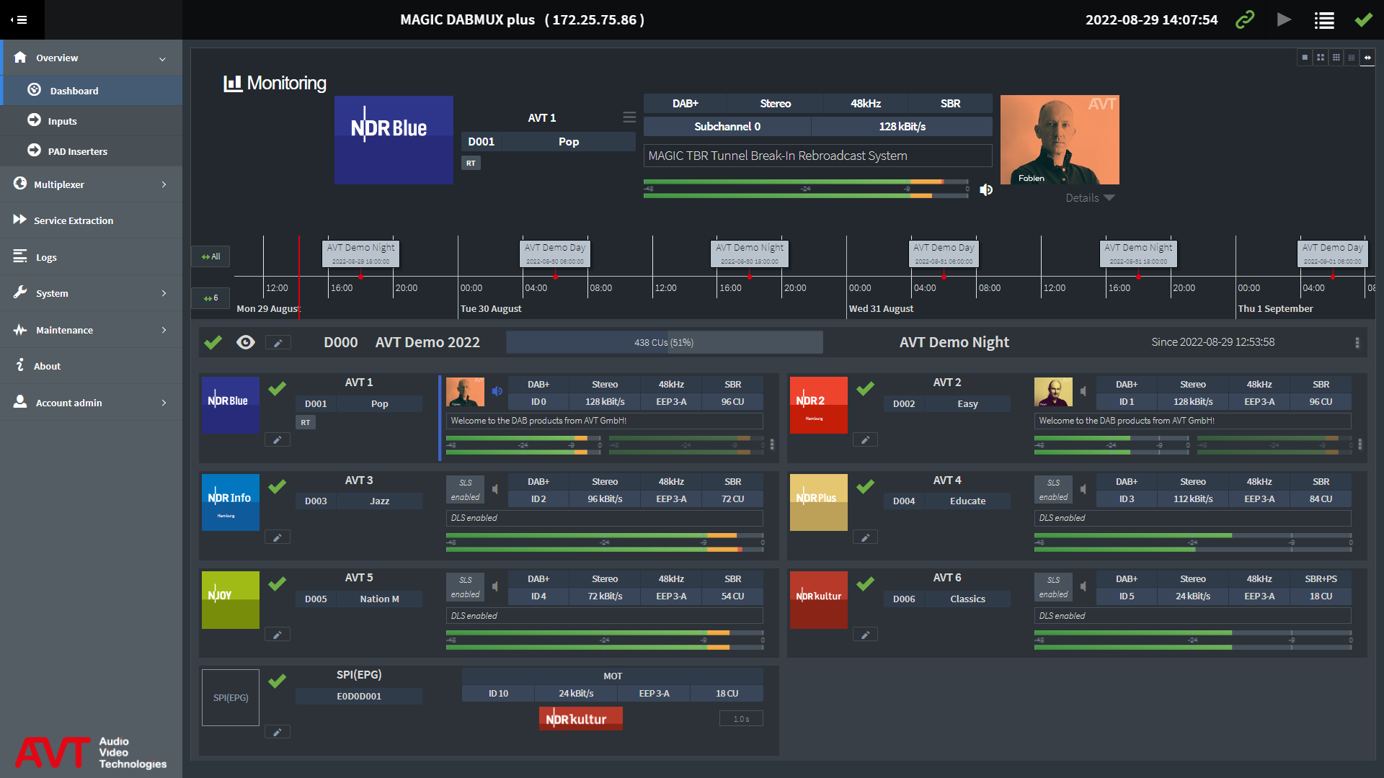
Task: Go to Service Extraction menu item
Action: point(73,220)
